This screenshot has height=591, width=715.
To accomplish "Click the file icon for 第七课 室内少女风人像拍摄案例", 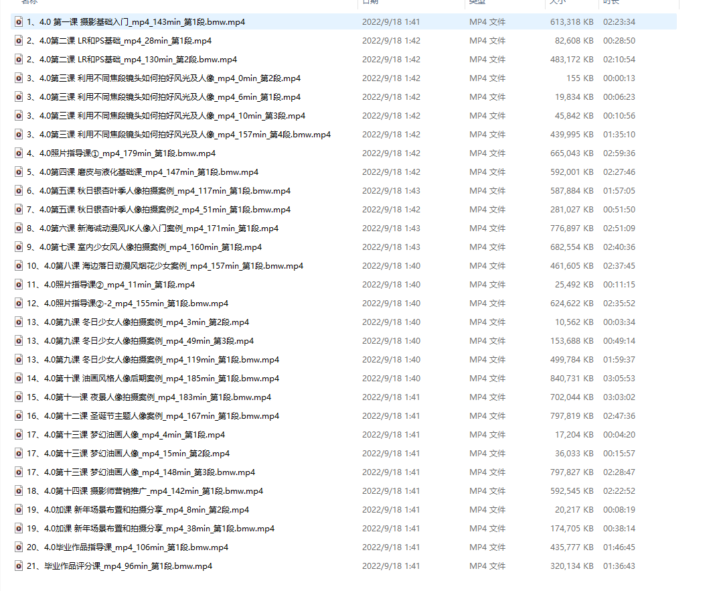I will (19, 247).
